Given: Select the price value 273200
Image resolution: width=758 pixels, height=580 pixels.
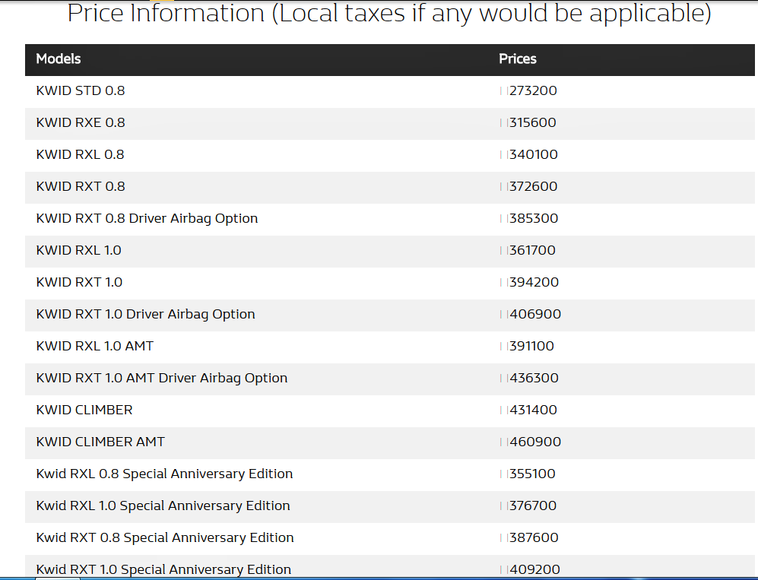Looking at the screenshot, I should click(533, 90).
